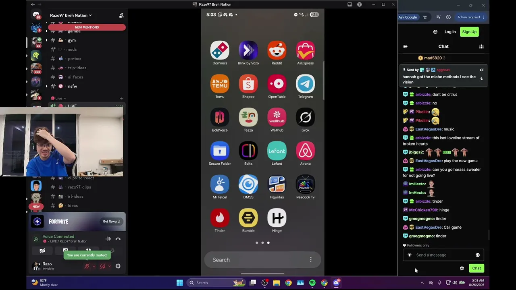Launch Blink by Vozo app
Screen dimensions: 516x290
click(248, 51)
